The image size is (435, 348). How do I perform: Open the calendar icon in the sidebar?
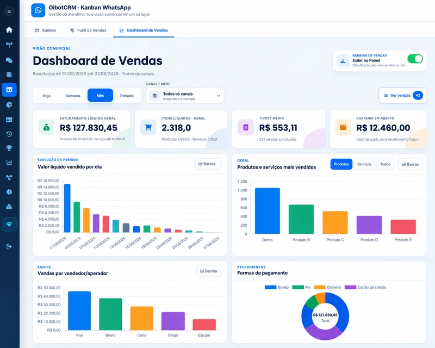click(9, 74)
